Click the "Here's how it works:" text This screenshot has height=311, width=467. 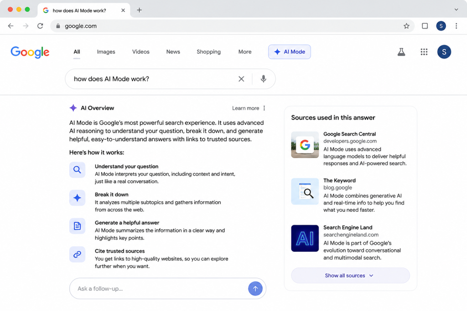point(97,153)
